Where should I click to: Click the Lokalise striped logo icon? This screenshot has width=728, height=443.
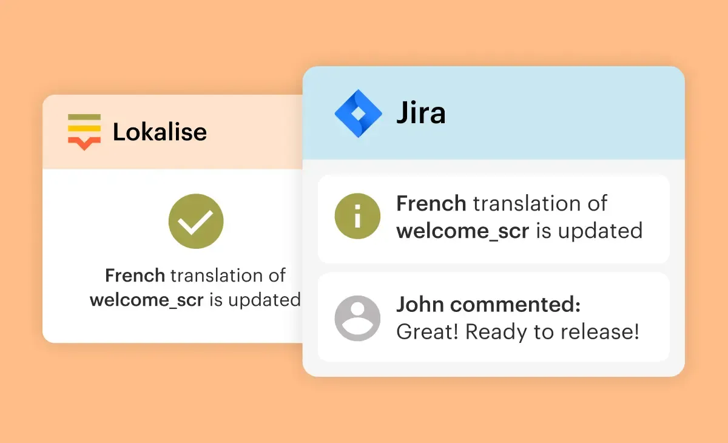pyautogui.click(x=84, y=132)
